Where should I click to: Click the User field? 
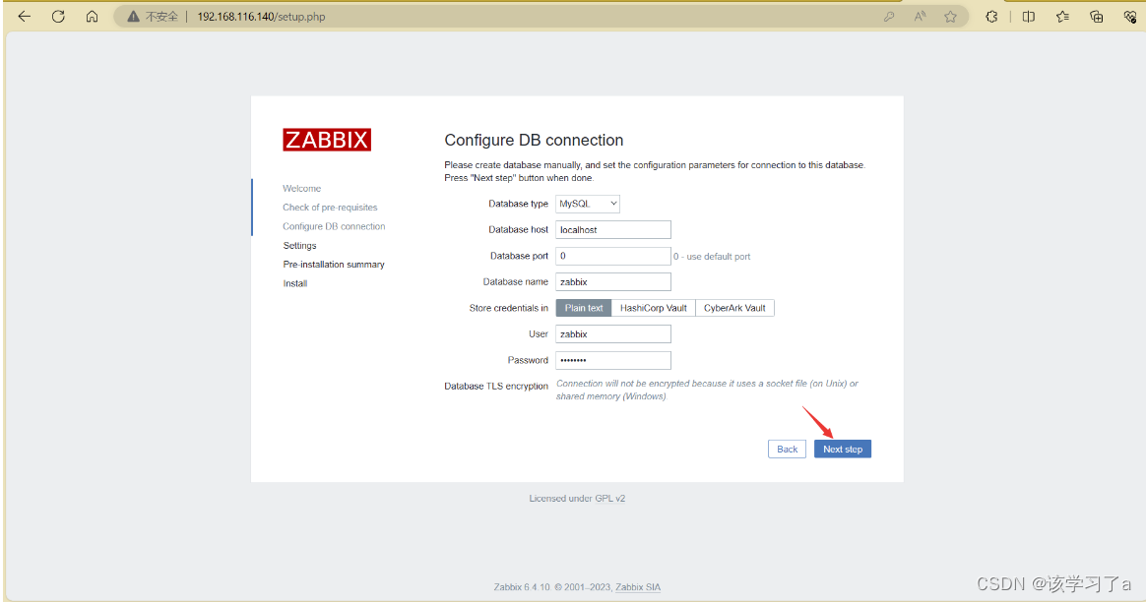point(613,333)
